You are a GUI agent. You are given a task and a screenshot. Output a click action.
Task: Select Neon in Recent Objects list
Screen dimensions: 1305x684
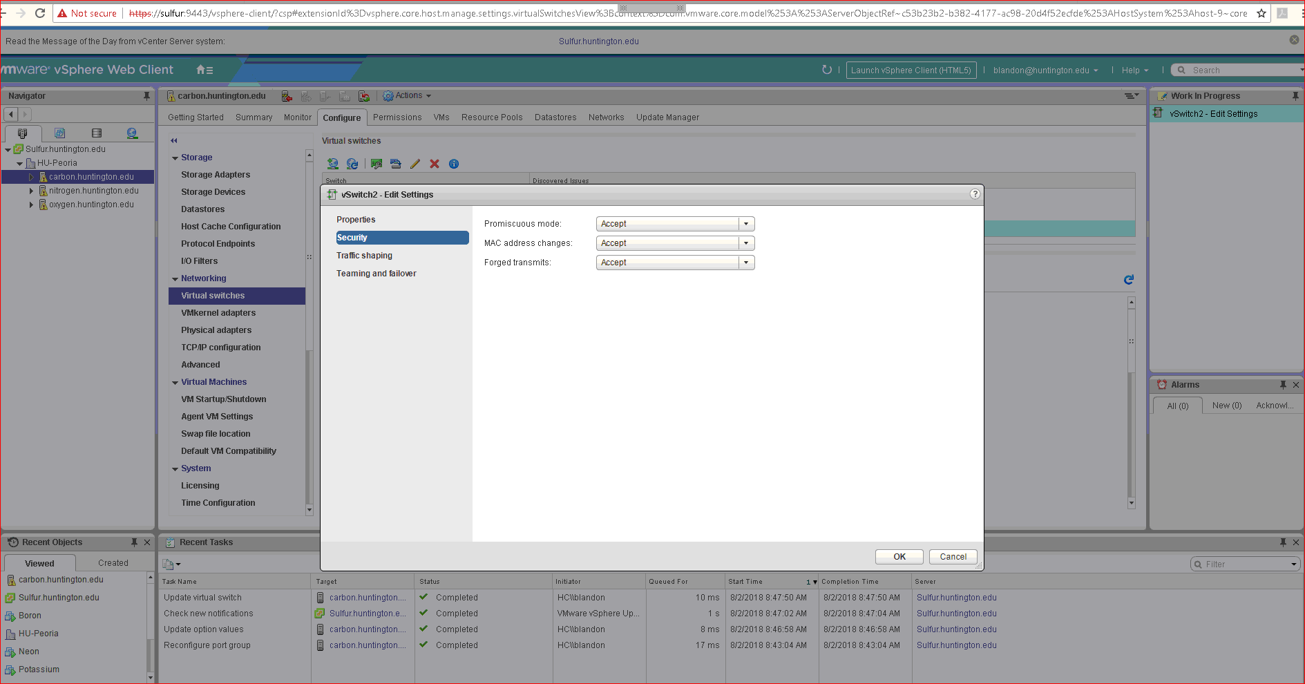[28, 652]
